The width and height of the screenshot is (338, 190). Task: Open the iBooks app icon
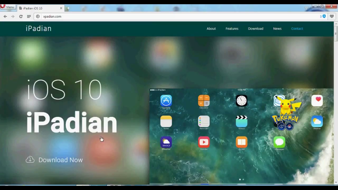pos(242,142)
